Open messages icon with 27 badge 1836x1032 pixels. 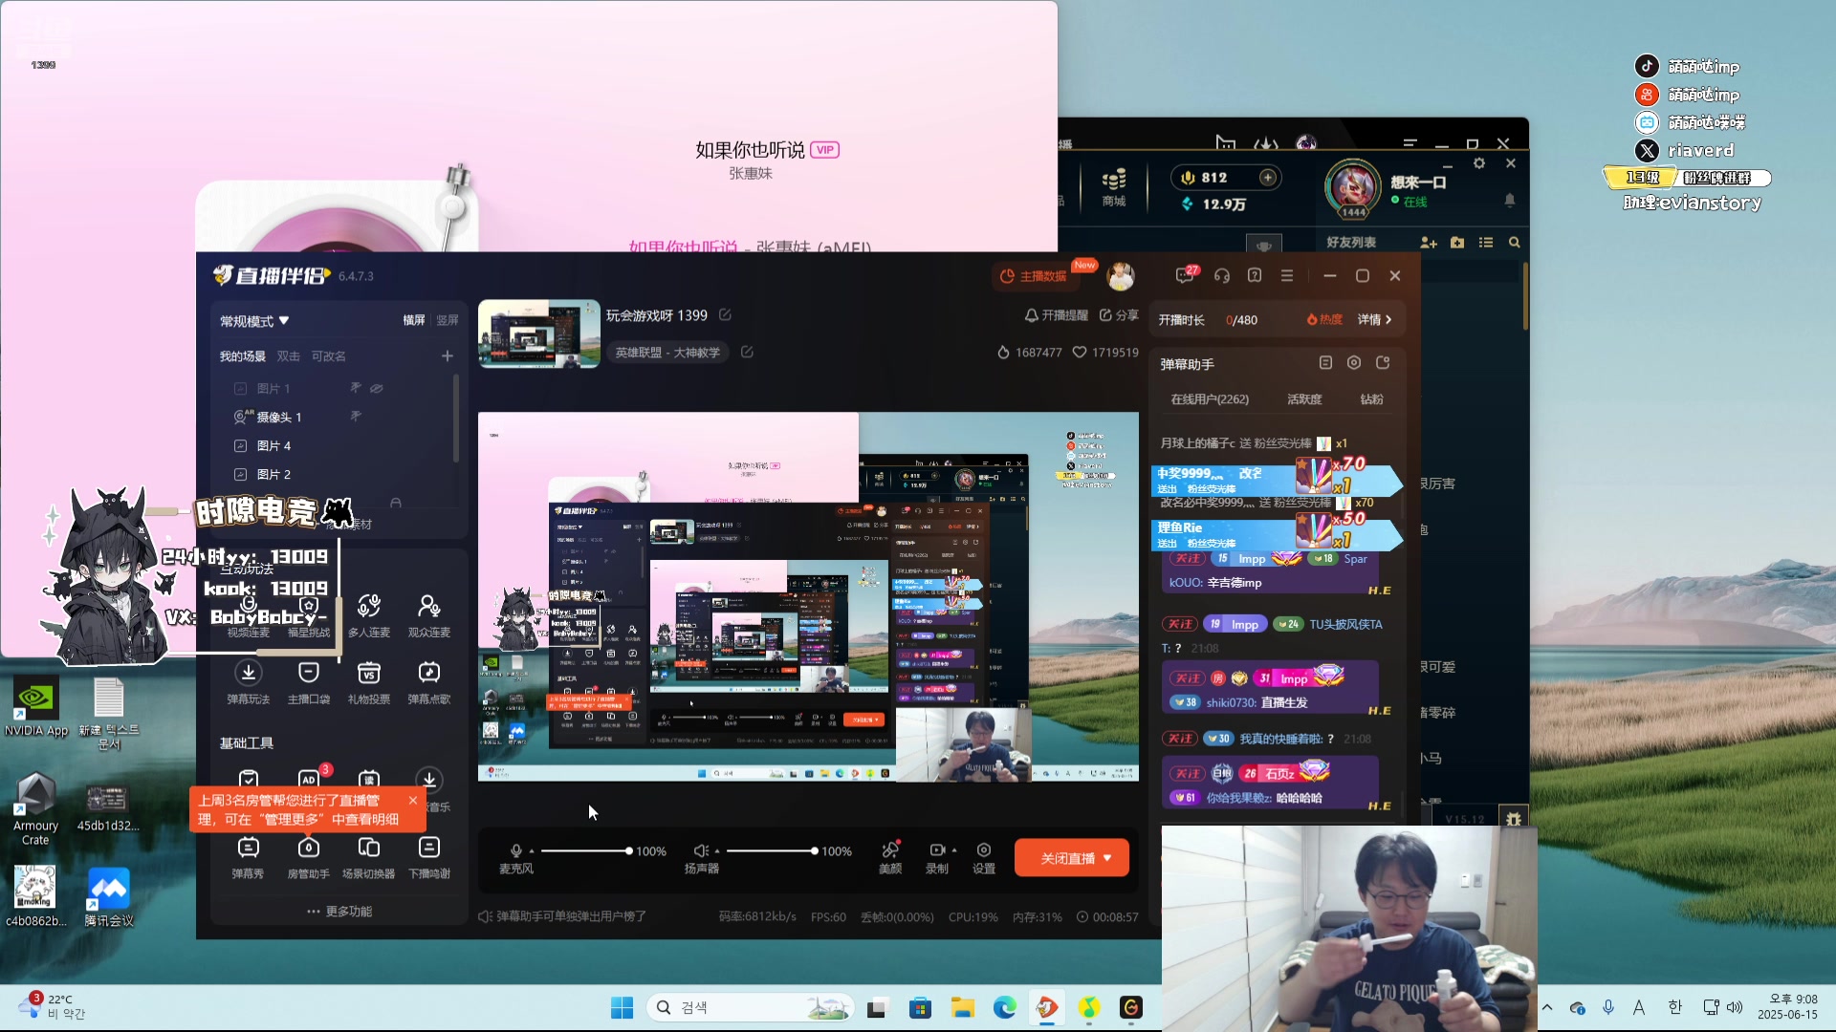click(x=1185, y=275)
